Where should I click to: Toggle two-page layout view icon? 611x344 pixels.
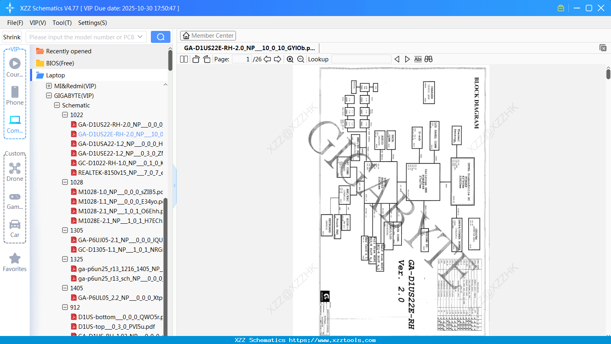tap(184, 59)
